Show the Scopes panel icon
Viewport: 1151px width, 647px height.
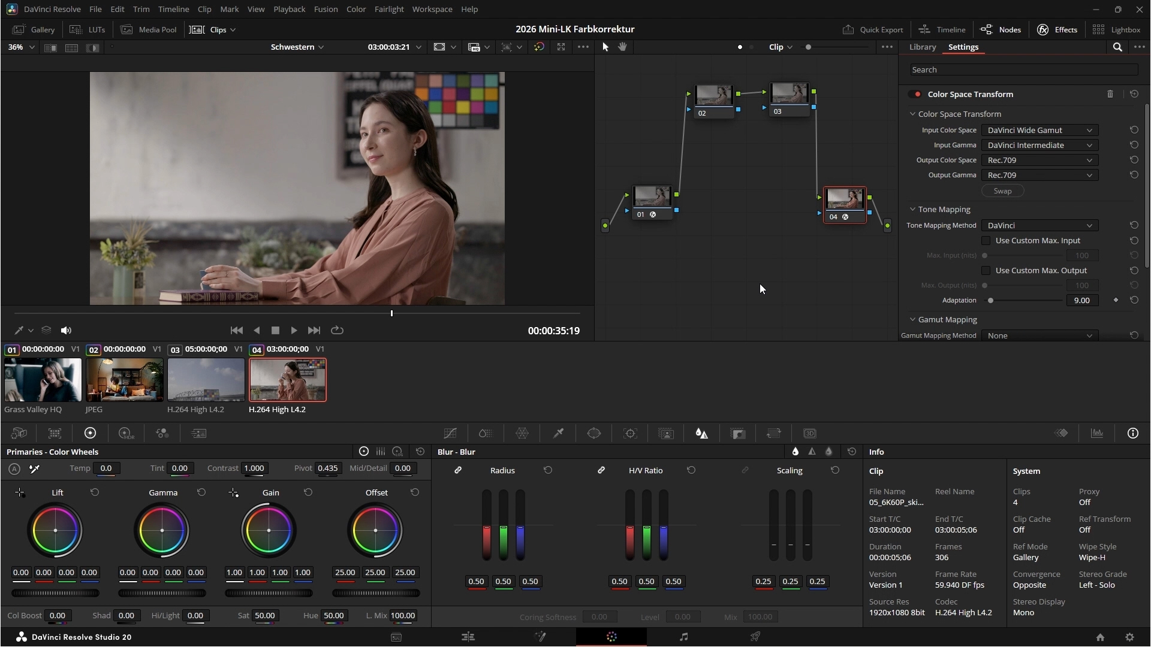click(1097, 433)
